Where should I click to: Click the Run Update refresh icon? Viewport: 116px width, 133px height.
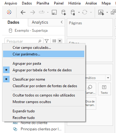[x=85, y=12]
